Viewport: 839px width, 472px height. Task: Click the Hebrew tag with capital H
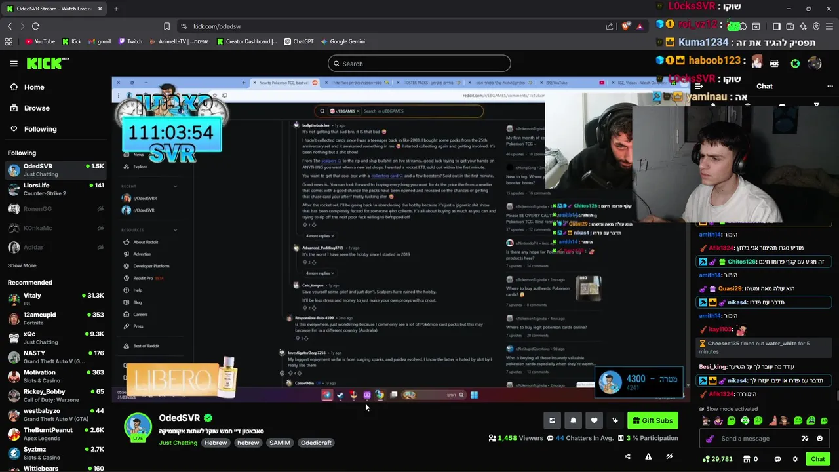[x=215, y=442]
